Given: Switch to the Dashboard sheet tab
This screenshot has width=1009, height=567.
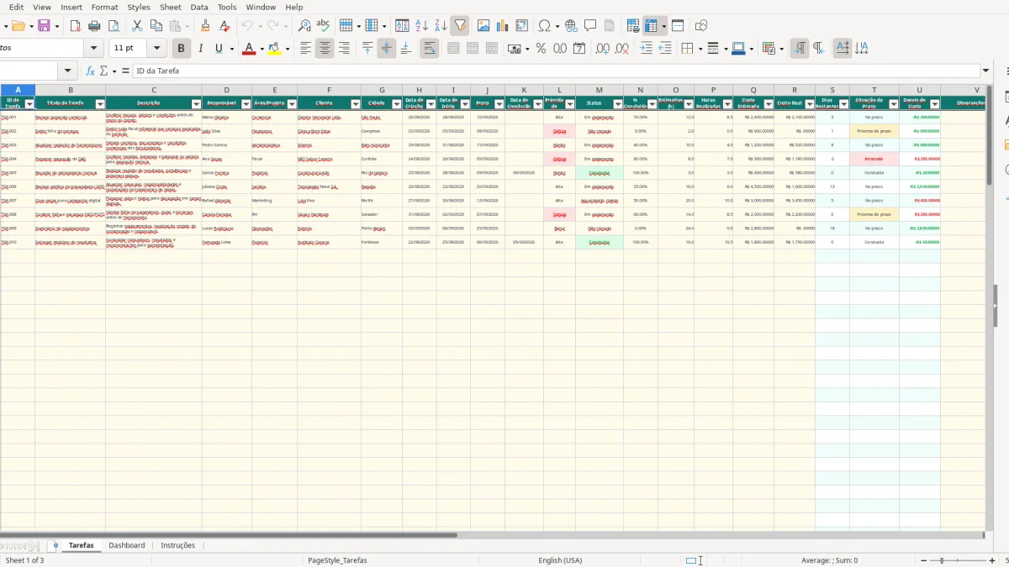Looking at the screenshot, I should click(126, 545).
